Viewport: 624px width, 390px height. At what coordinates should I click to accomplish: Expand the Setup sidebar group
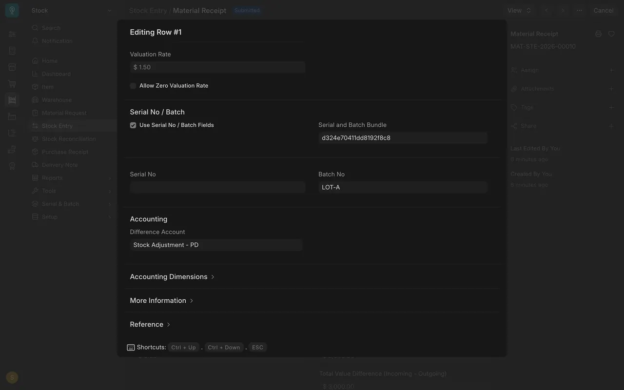(72, 217)
